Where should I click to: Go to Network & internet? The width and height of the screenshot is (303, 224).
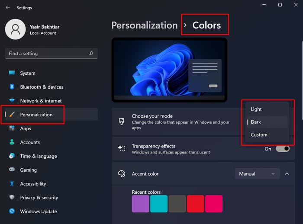pos(51,101)
